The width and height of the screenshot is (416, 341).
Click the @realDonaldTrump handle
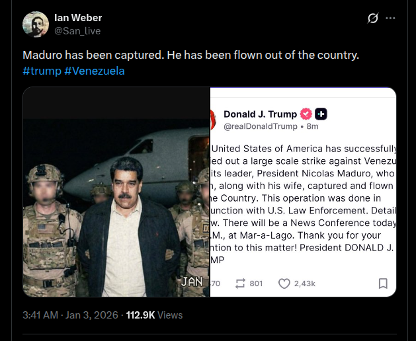tap(260, 126)
